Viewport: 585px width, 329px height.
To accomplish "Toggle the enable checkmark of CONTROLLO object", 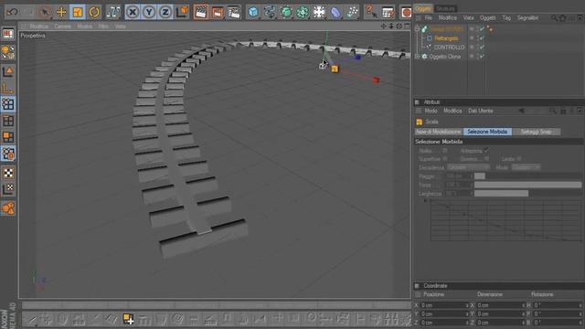I will [482, 48].
